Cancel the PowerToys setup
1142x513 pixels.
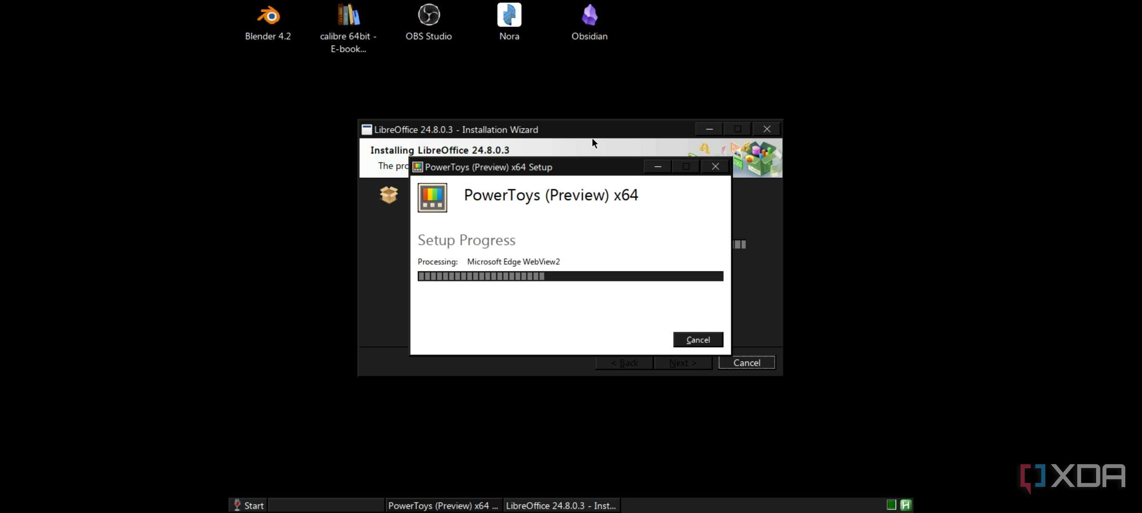point(698,340)
